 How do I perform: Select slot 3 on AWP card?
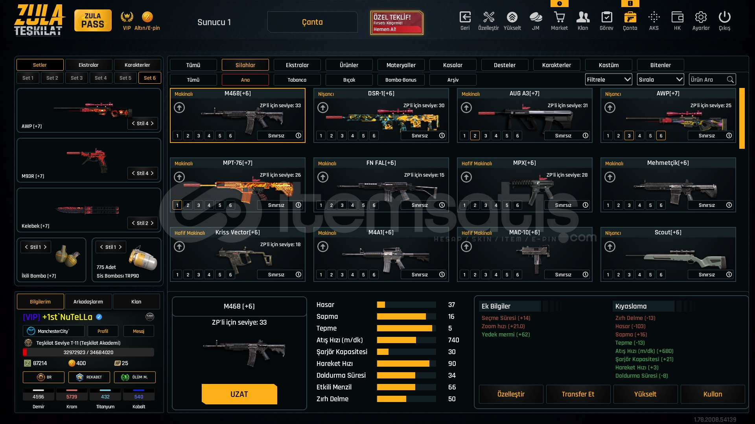pos(629,136)
